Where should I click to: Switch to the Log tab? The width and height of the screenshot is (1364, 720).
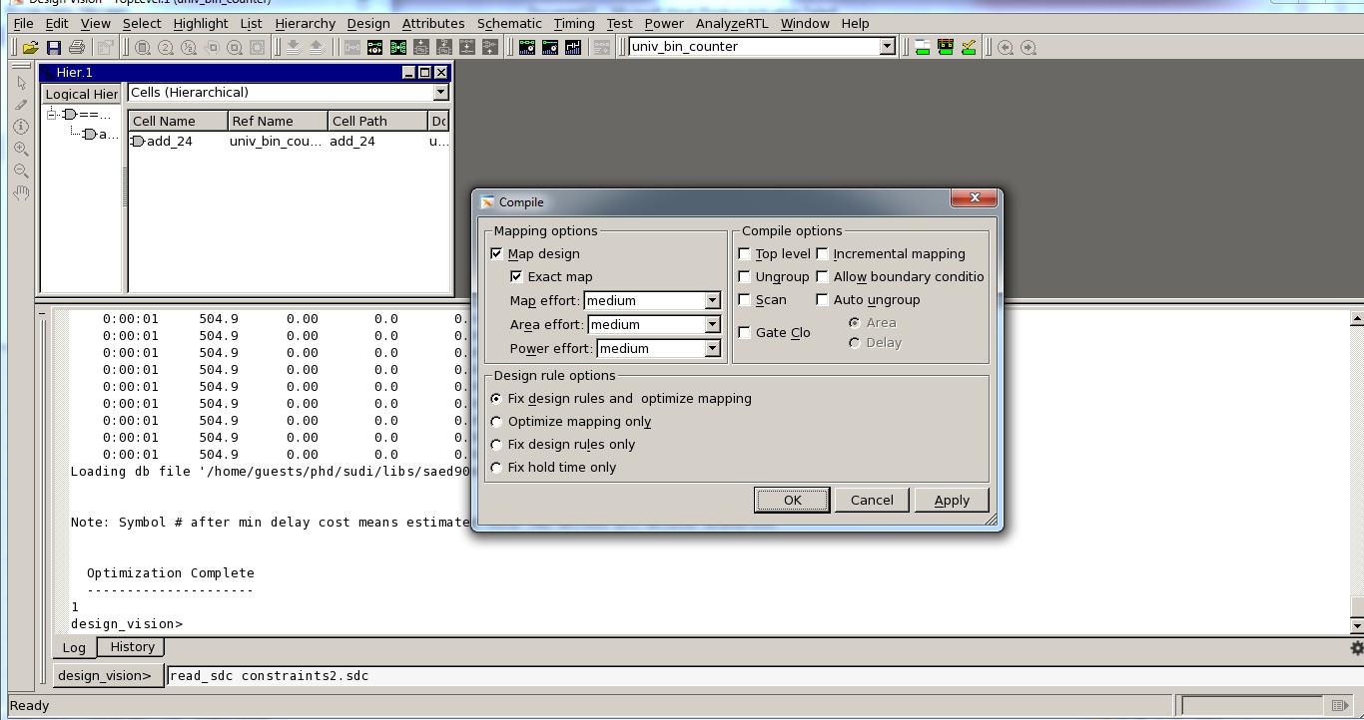click(74, 647)
